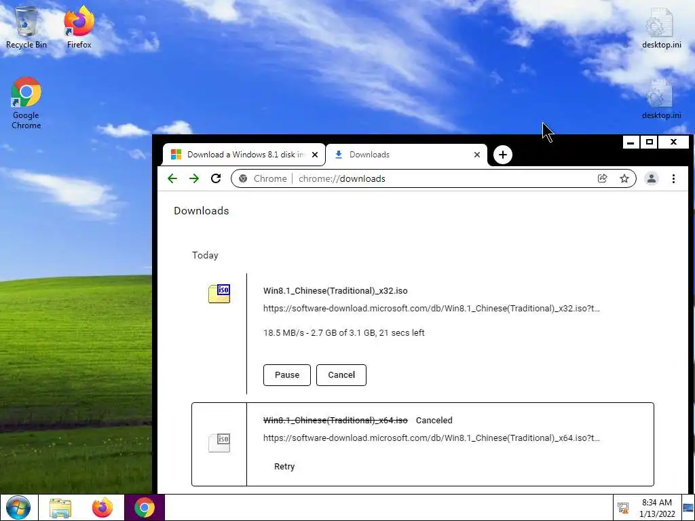Screen dimensions: 695x521
Task: Minimize the Chrome window
Action: (x=631, y=142)
